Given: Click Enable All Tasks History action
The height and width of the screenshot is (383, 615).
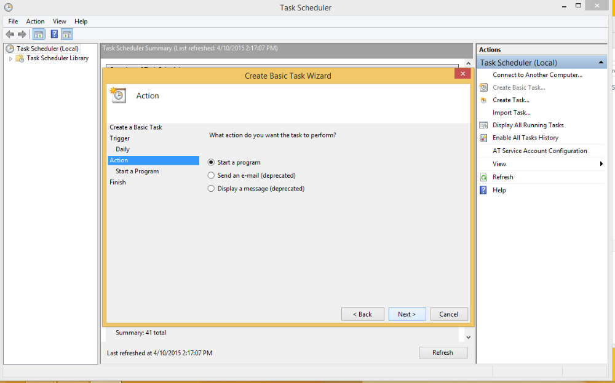Looking at the screenshot, I should coord(526,138).
